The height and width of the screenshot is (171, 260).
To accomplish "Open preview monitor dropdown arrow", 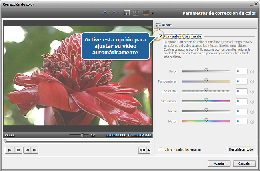I will (153, 14).
